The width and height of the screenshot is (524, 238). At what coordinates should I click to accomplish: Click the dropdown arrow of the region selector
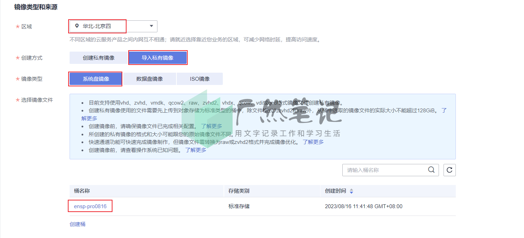click(151, 26)
